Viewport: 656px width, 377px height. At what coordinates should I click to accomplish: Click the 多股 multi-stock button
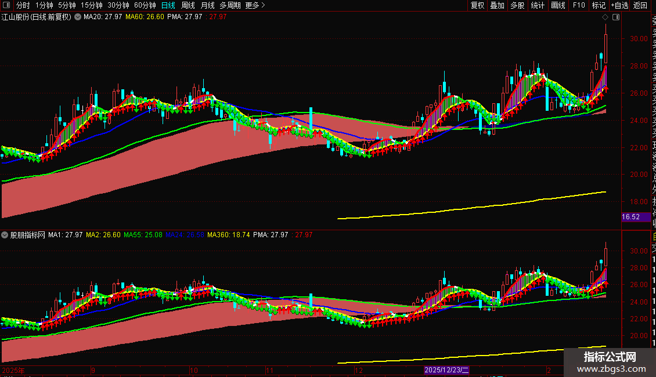click(517, 5)
